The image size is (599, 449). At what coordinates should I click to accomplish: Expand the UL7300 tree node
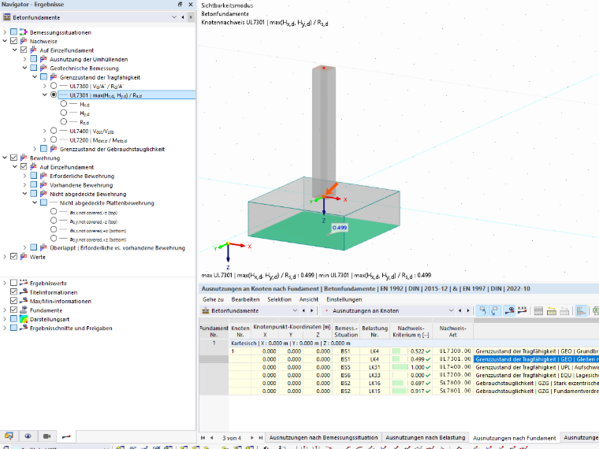tap(45, 86)
